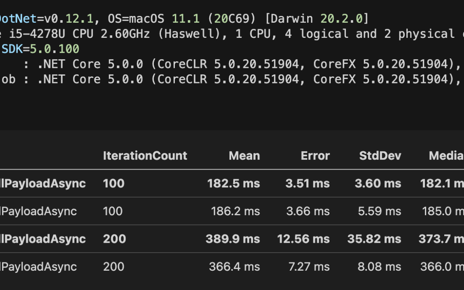
Task: Click the 186.2 ms mean value
Action: [x=235, y=211]
